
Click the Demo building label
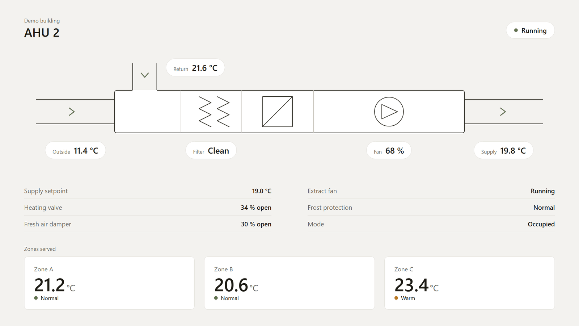[42, 21]
